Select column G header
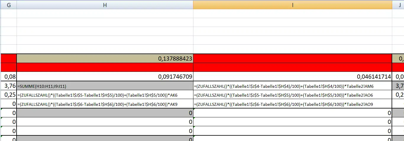 pyautogui.click(x=8, y=4)
